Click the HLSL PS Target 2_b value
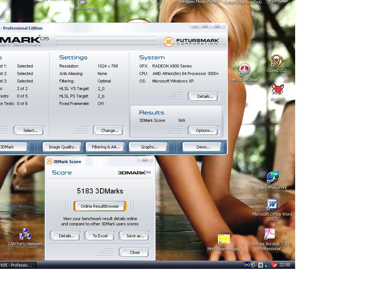The height and width of the screenshot is (288, 384). pyautogui.click(x=101, y=96)
